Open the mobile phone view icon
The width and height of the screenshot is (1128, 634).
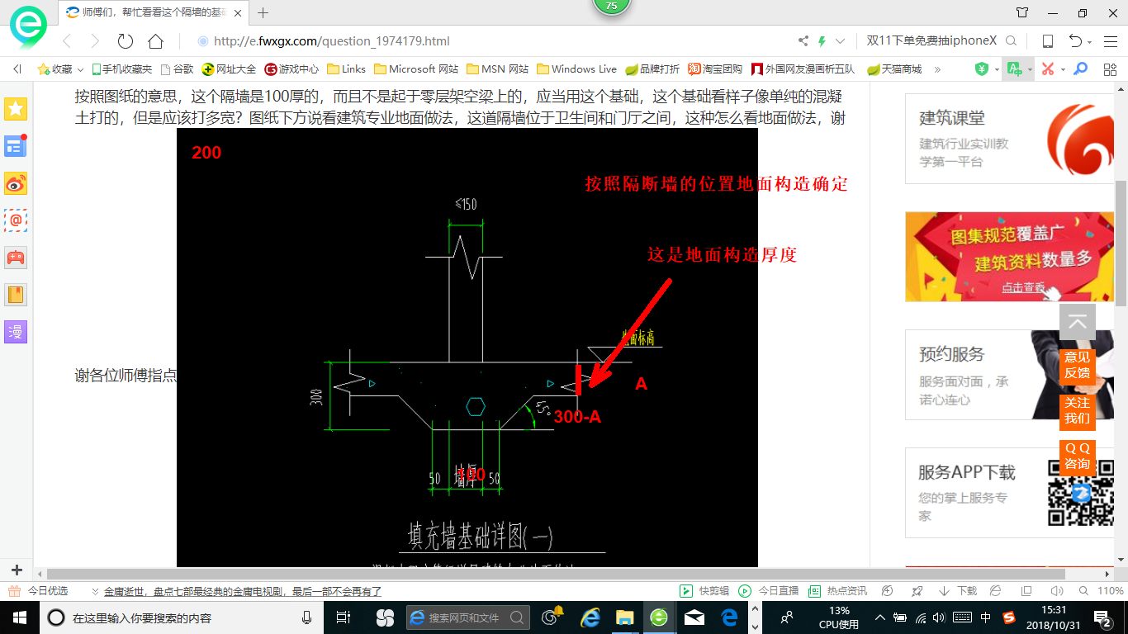pos(1047,41)
